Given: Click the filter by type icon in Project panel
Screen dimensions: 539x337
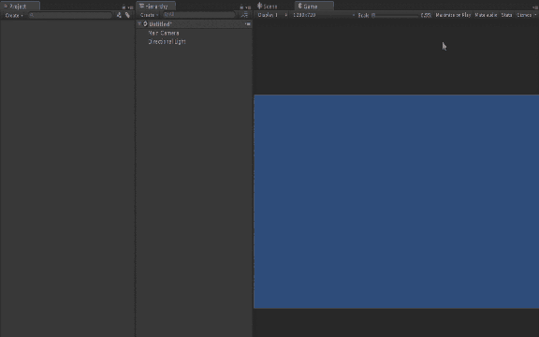Looking at the screenshot, I should tap(119, 15).
